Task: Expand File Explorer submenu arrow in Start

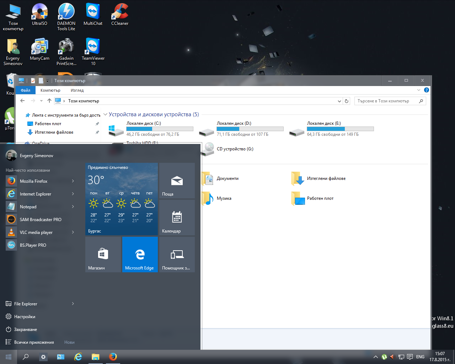Action: pyautogui.click(x=73, y=304)
